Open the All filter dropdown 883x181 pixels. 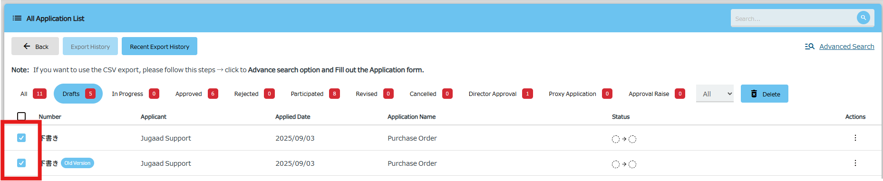click(715, 94)
